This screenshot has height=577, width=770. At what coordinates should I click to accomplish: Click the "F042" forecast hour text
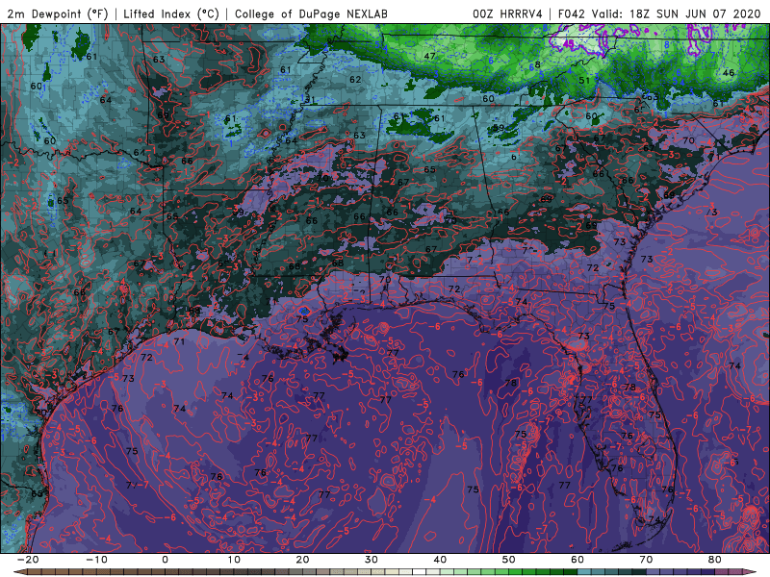tap(572, 13)
